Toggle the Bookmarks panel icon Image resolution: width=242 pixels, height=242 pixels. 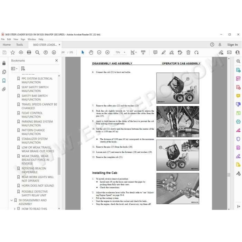coord(4,81)
